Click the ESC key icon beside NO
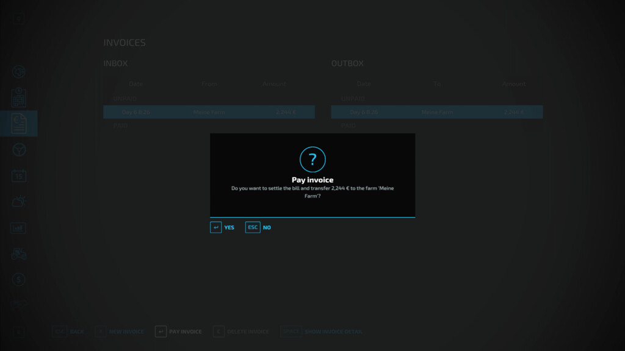The height and width of the screenshot is (351, 625). click(x=253, y=227)
